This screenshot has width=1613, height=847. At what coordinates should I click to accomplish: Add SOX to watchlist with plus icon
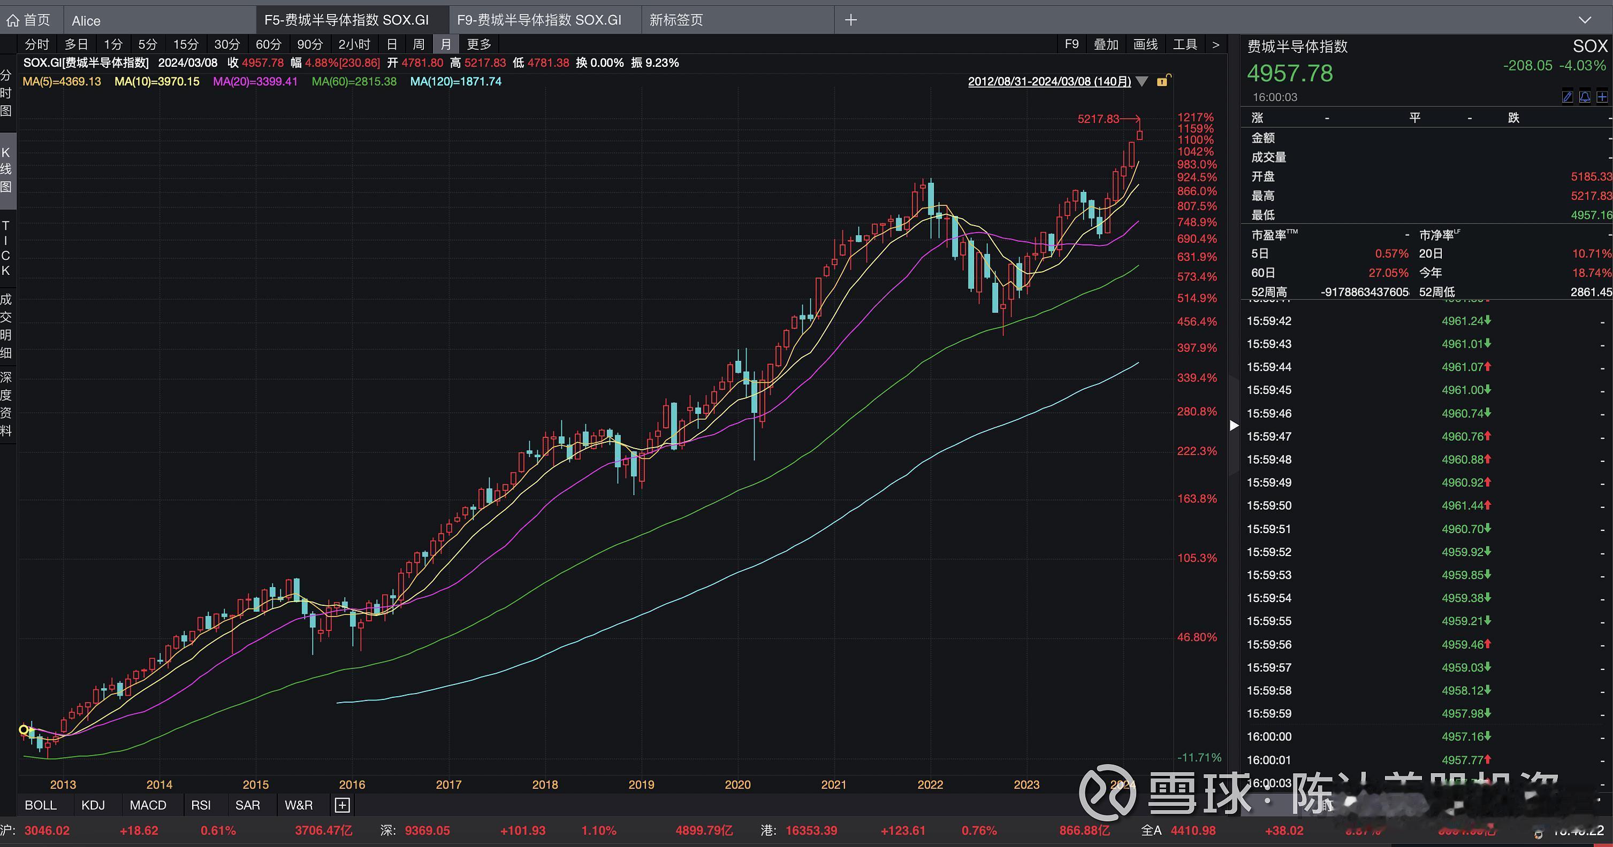click(x=1602, y=97)
